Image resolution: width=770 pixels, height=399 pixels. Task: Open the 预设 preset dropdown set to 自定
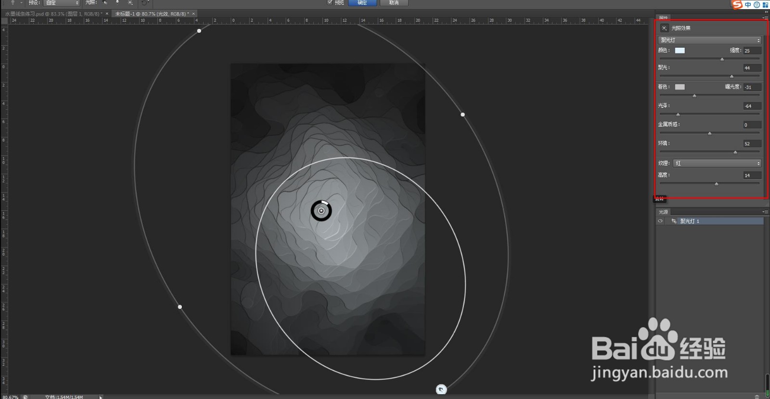click(x=62, y=3)
